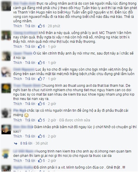Image resolution: width=138 pixels, height=173 pixels.
Task: Click the reply arrow icon beside 8 trả lời
Action: [x=16, y=143]
